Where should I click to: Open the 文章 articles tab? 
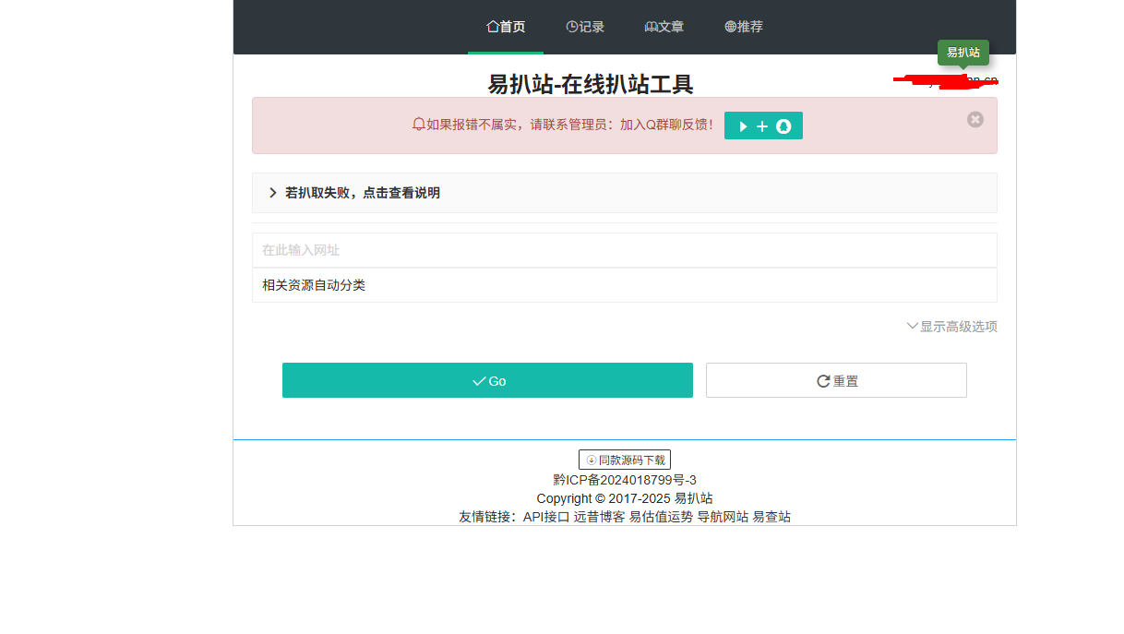664,27
